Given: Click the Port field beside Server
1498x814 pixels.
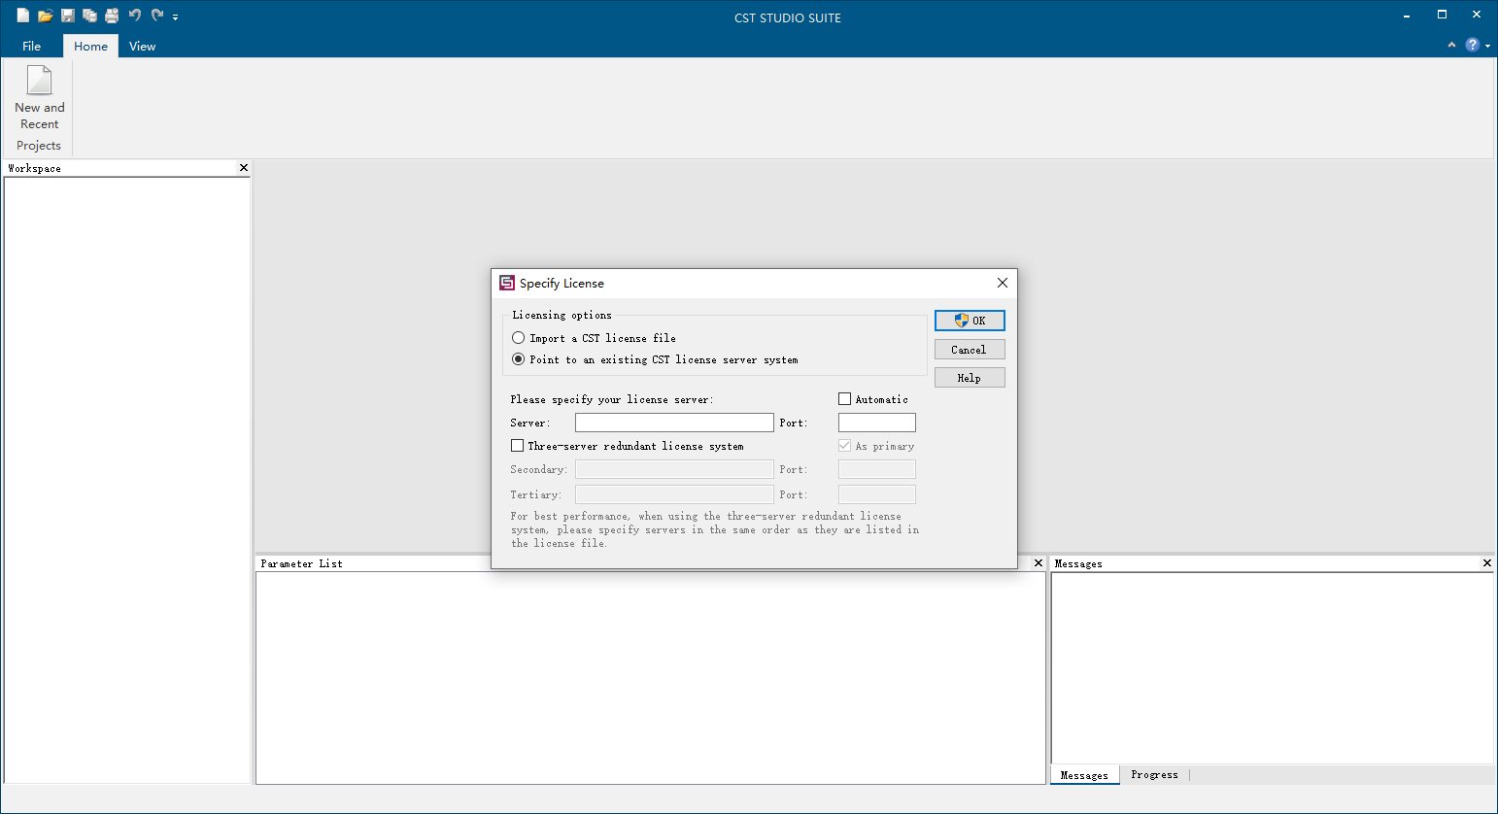Looking at the screenshot, I should tap(877, 423).
